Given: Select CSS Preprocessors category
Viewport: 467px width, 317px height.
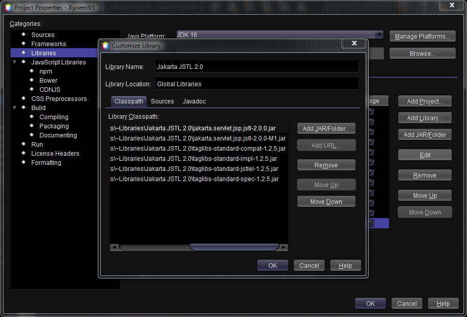Looking at the screenshot, I should (x=59, y=99).
